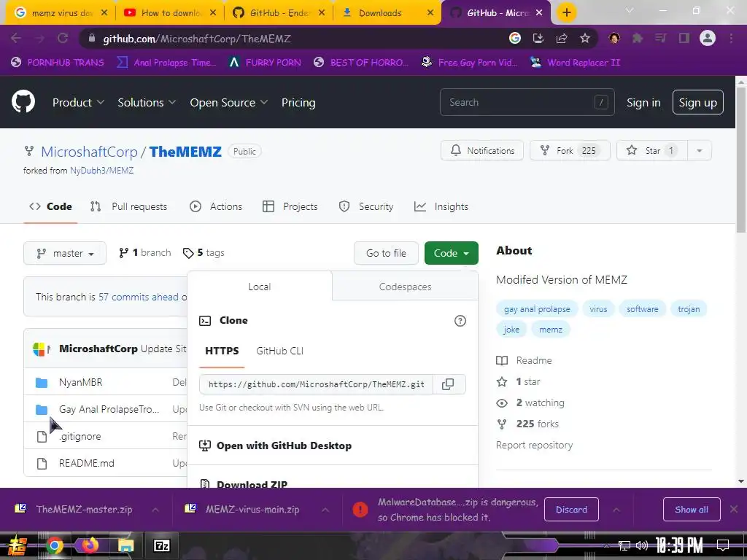Click the share page icon
The image size is (747, 560).
(x=562, y=39)
